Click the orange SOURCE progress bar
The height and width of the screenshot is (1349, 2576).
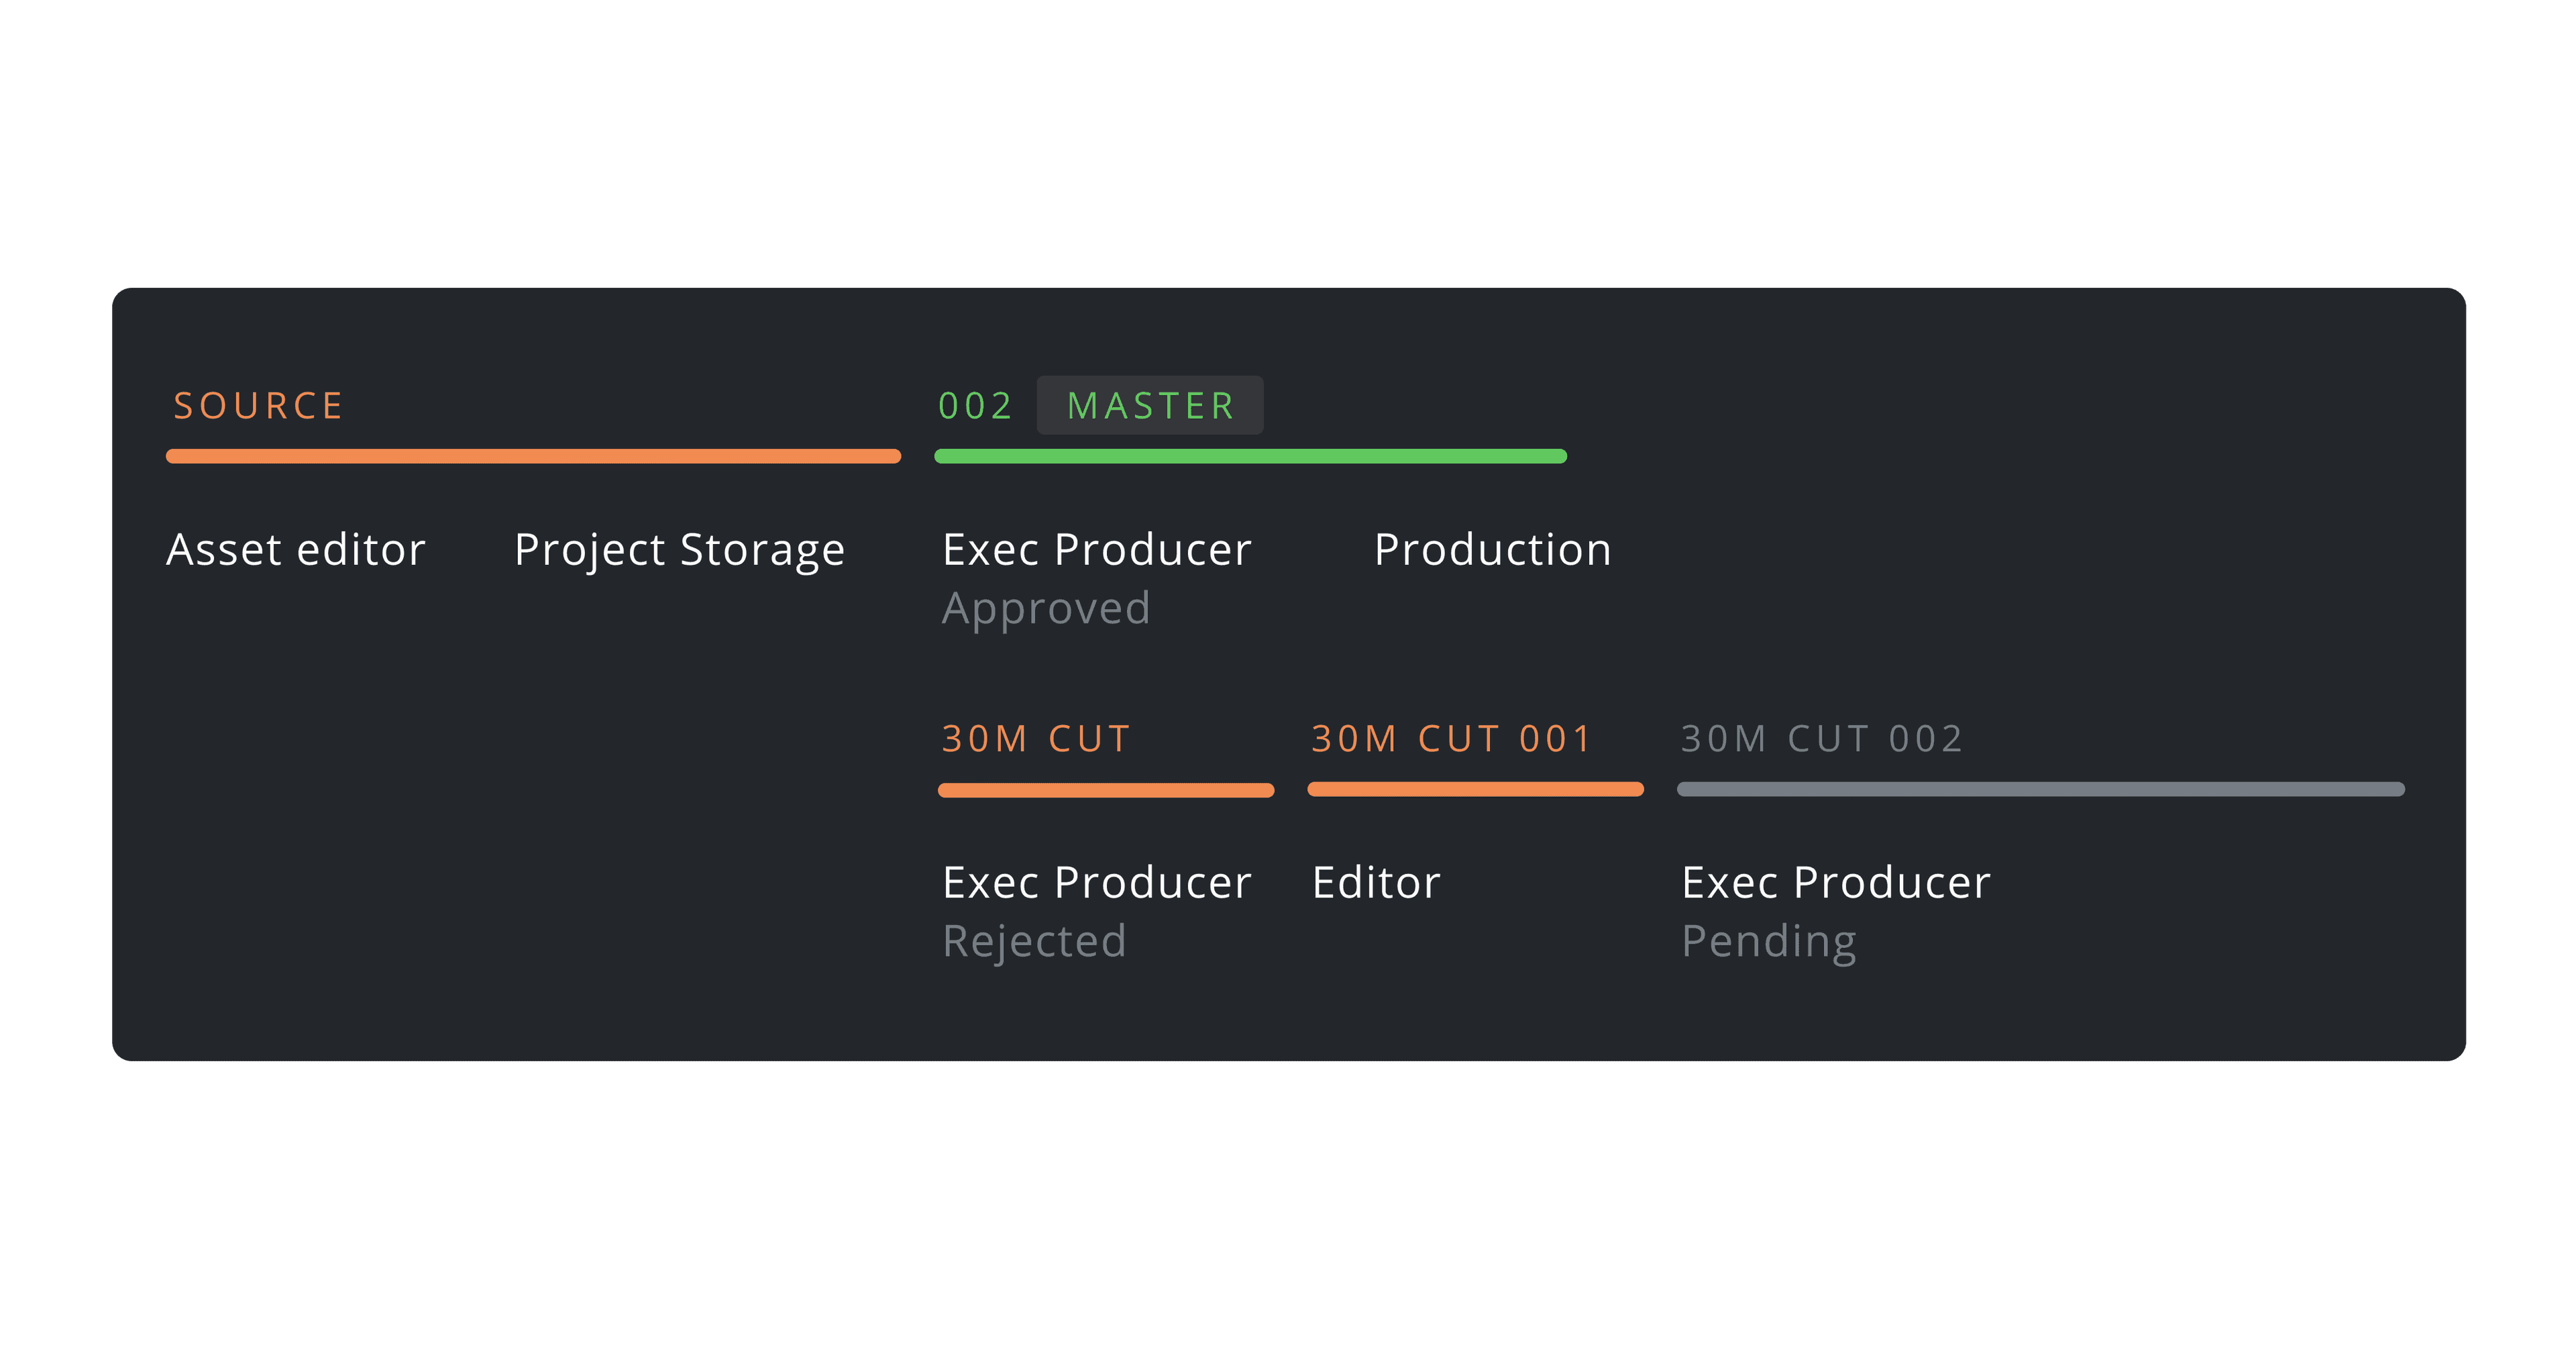click(533, 457)
